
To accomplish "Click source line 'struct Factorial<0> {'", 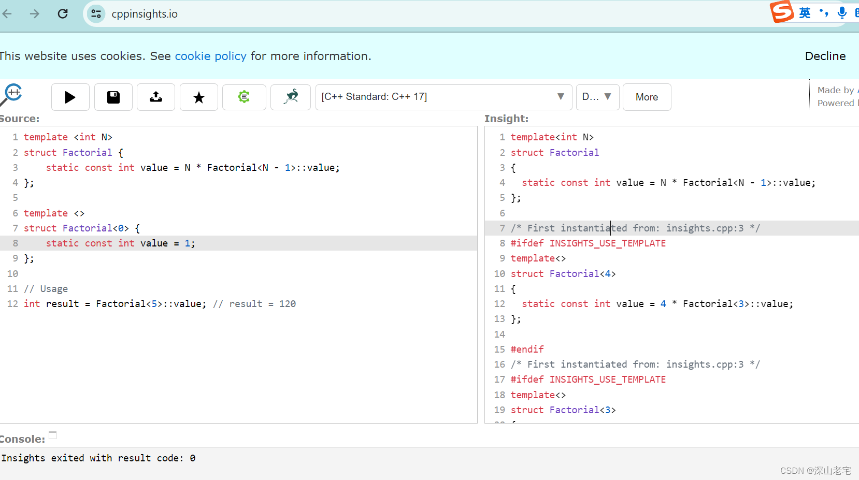I will [82, 228].
